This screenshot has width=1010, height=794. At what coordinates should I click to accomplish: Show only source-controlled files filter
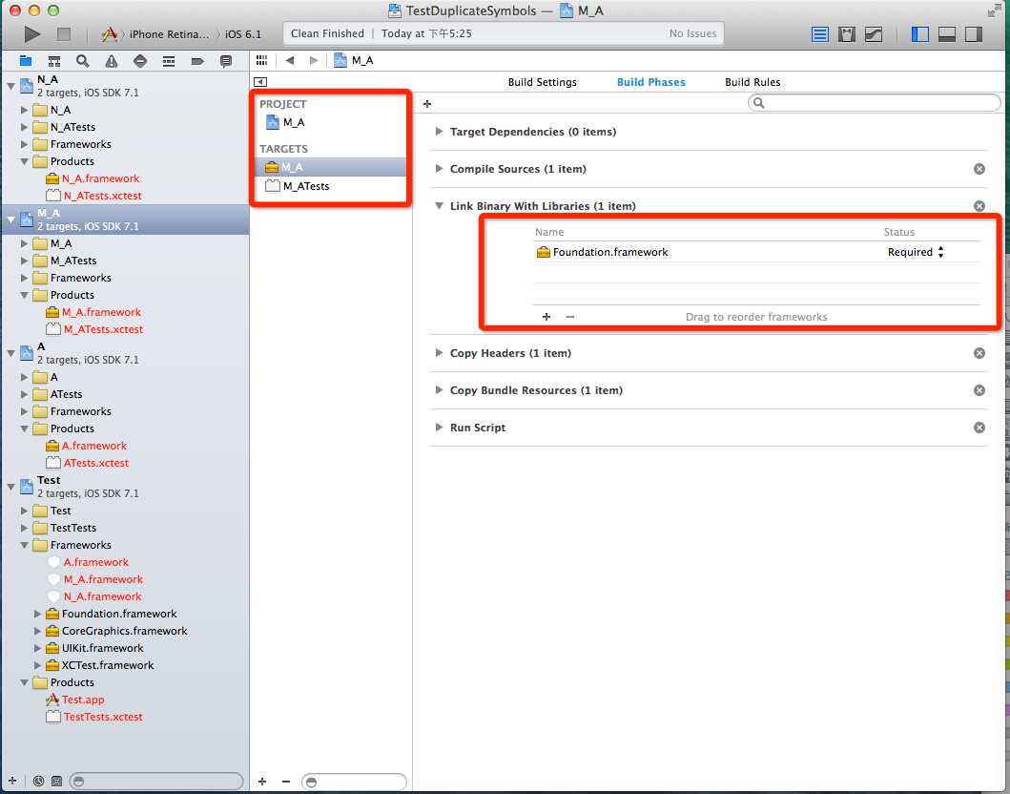(56, 781)
